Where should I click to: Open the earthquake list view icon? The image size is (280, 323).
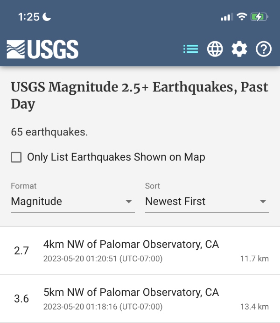coord(190,49)
